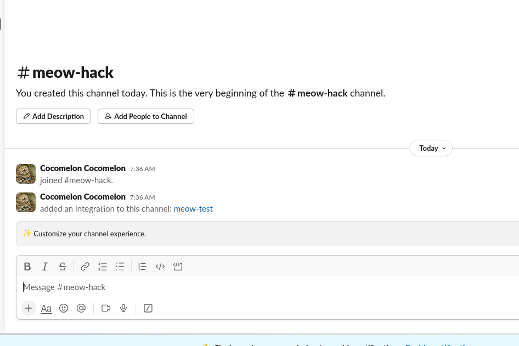Open slash shortcuts menu
The height and width of the screenshot is (346, 519).
point(148,308)
